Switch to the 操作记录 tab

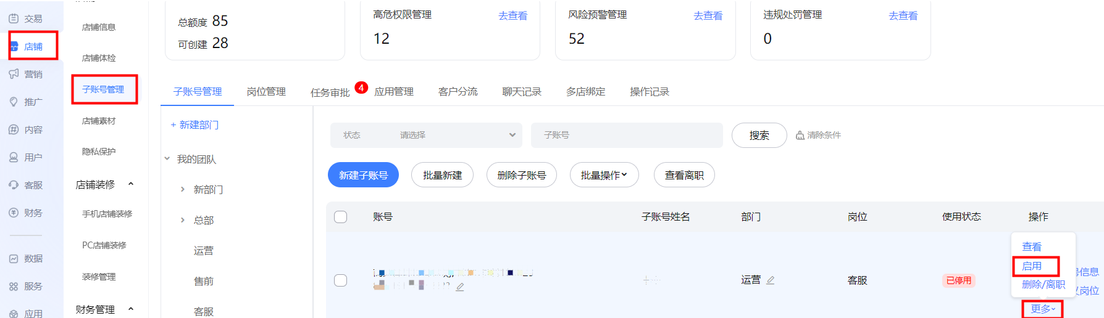click(650, 92)
